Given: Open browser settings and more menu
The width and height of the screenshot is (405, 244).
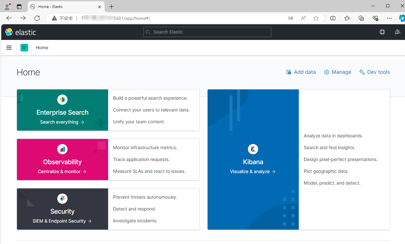Looking at the screenshot, I should (x=389, y=18).
